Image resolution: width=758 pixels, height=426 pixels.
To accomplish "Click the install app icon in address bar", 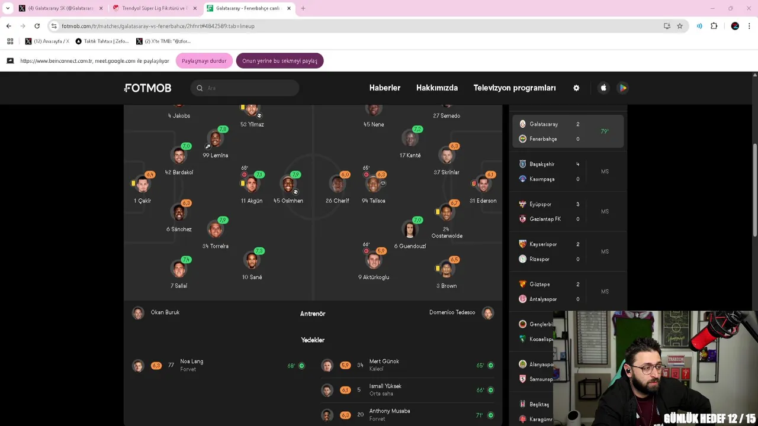I will 667,26.
